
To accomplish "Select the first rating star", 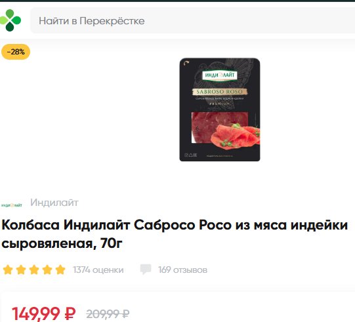I will 8,270.
